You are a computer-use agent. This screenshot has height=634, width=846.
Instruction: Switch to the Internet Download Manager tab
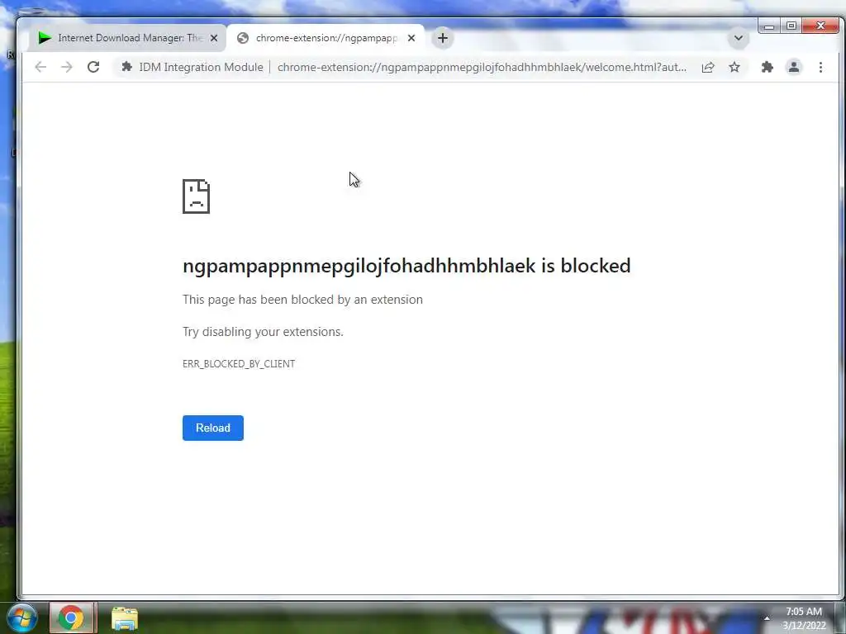coord(128,38)
